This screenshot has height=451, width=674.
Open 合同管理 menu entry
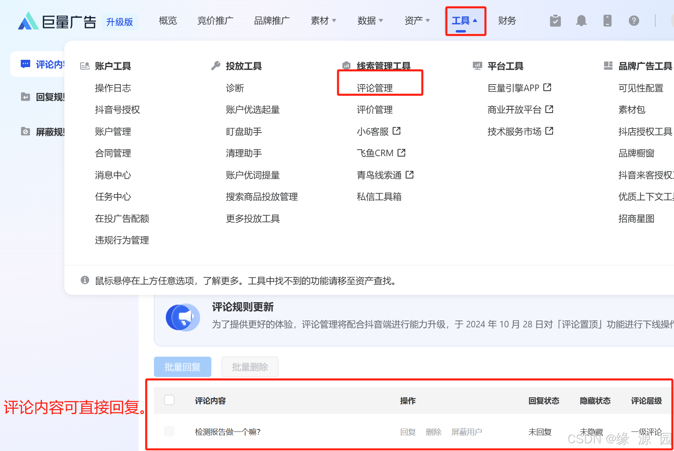(x=113, y=153)
